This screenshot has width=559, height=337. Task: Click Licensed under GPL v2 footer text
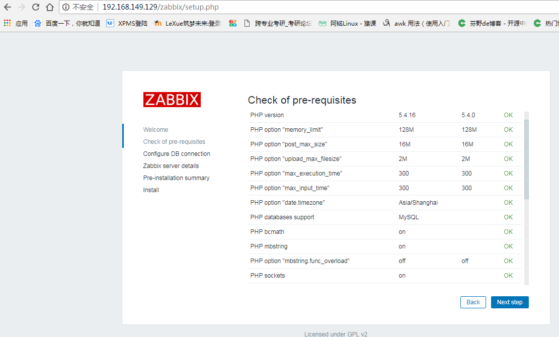coord(336,334)
